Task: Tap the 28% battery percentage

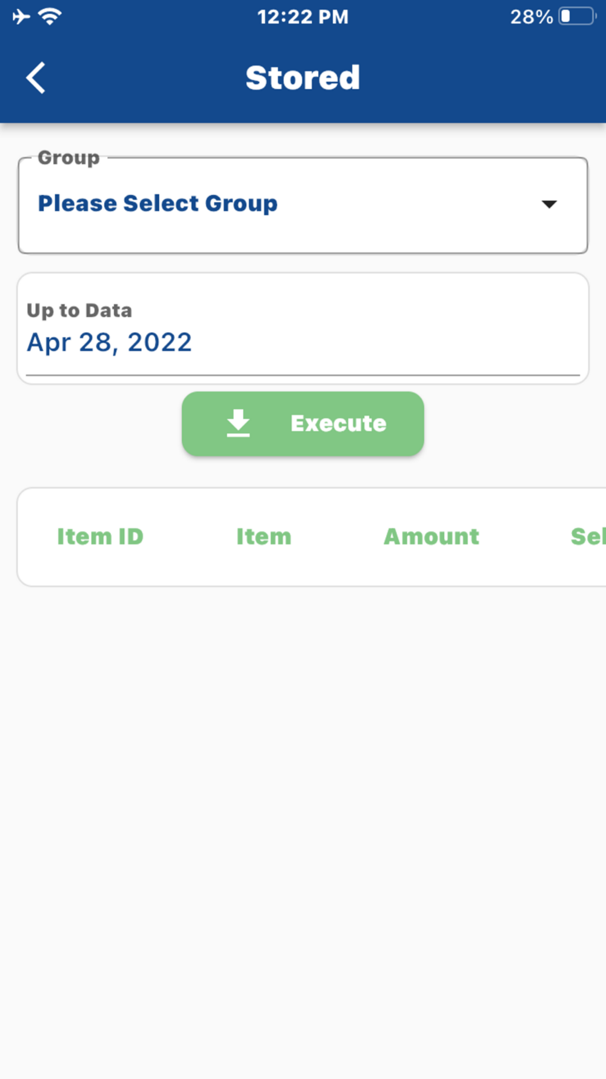Action: (x=531, y=17)
